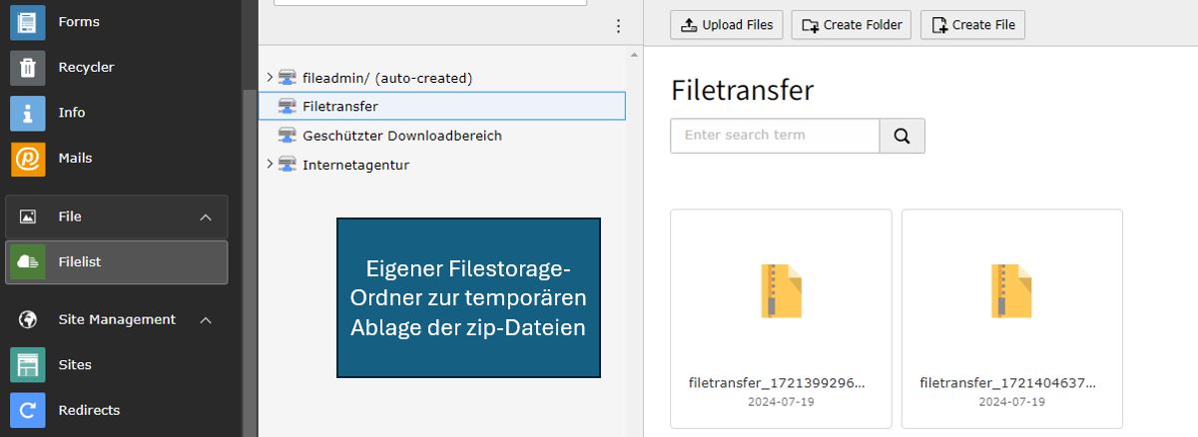1198x437 pixels.
Task: Open the filetransfer_1721399296 zip file tile
Action: [781, 317]
